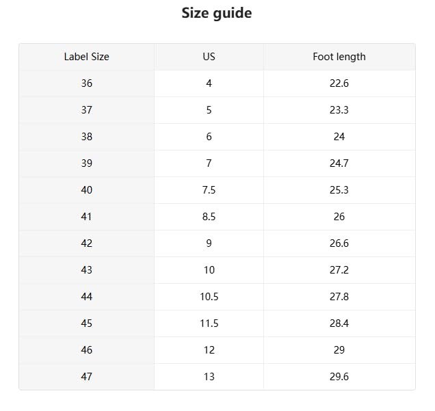Select US size 11.5 cell
Image resolution: width=435 pixels, height=411 pixels.
coord(209,323)
